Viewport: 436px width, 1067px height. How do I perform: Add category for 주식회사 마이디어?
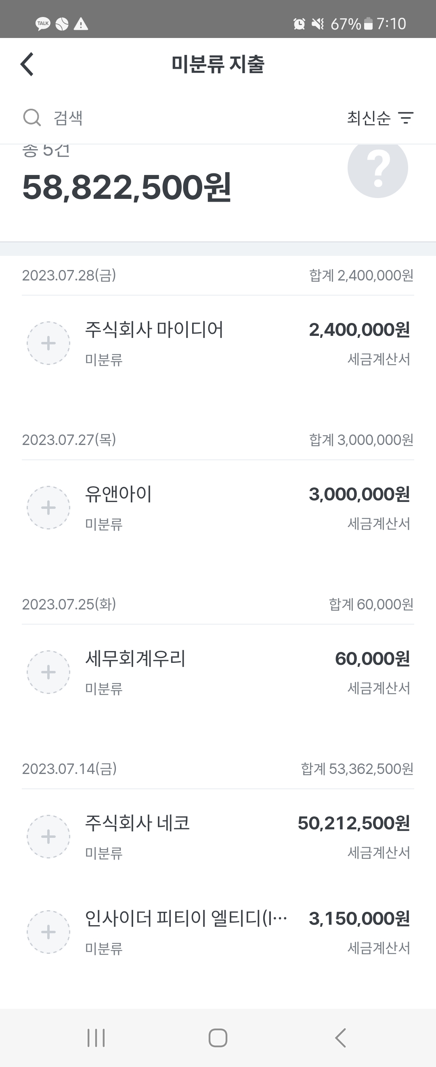point(48,343)
